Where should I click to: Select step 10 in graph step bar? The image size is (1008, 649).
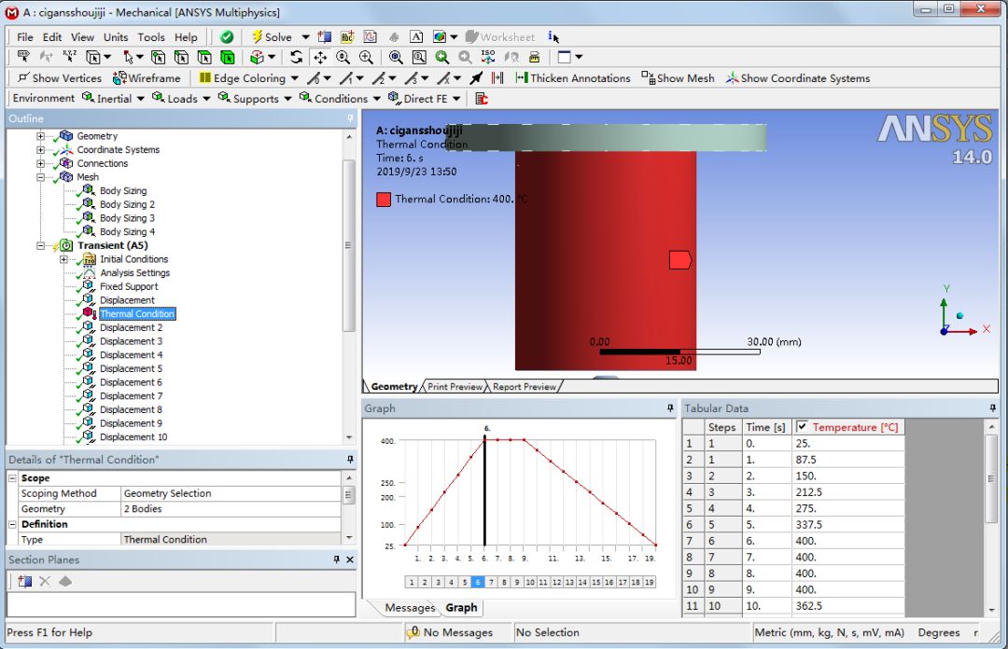(530, 582)
